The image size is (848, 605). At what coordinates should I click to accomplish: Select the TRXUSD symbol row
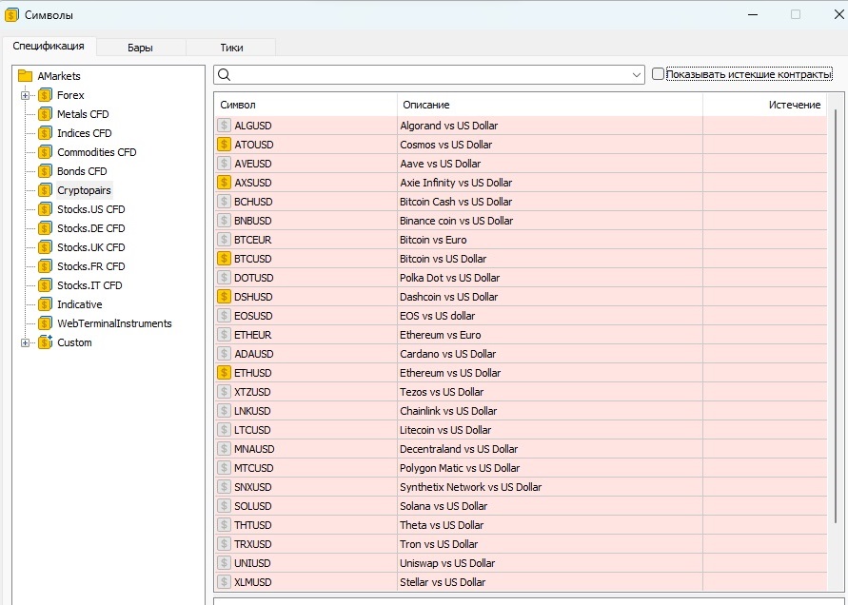tap(522, 544)
